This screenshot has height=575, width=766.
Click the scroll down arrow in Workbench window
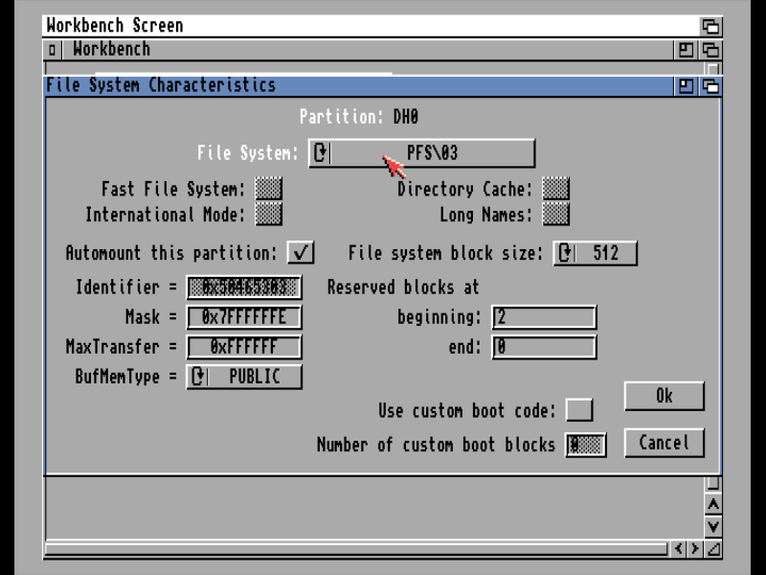tap(712, 526)
